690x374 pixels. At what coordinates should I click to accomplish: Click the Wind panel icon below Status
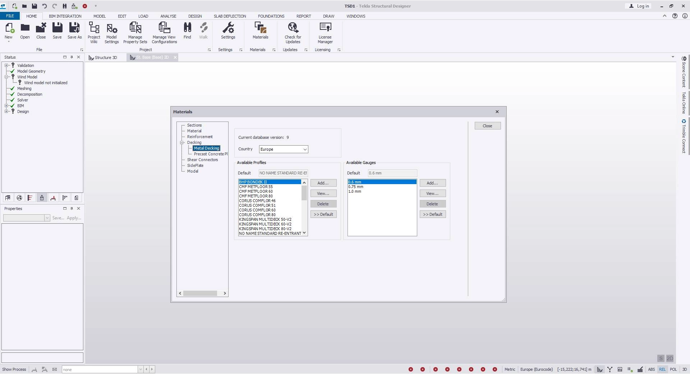pyautogui.click(x=53, y=198)
